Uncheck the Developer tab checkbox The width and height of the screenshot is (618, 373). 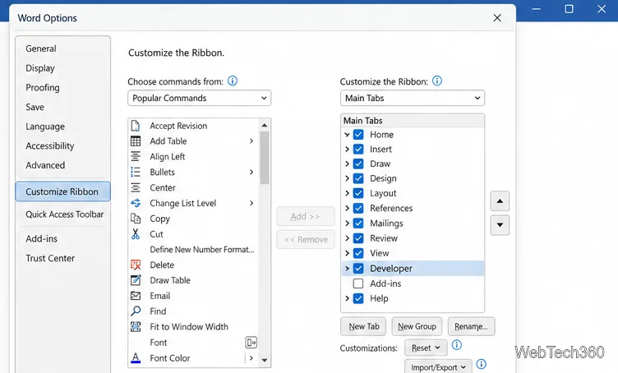click(x=358, y=269)
